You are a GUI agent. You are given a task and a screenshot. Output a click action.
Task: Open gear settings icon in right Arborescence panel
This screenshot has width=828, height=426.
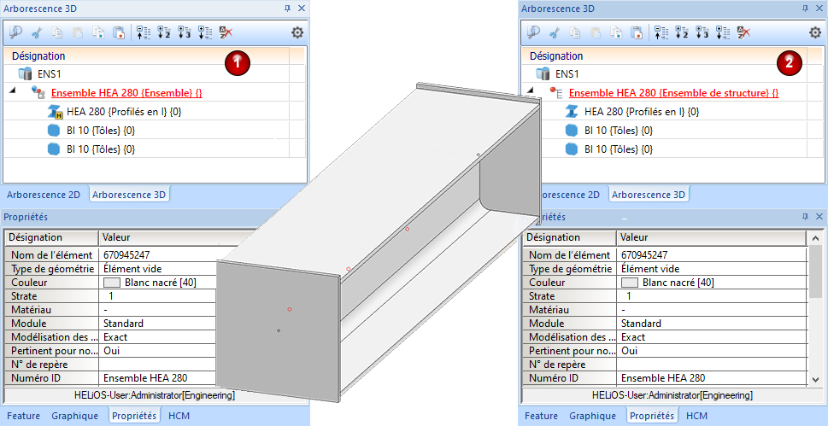(815, 32)
